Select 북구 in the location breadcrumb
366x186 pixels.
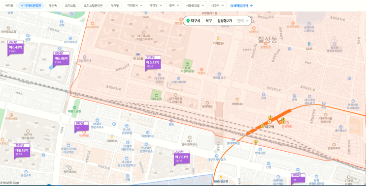[208, 21]
